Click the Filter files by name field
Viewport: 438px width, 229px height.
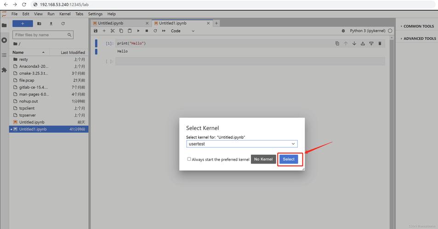point(40,35)
